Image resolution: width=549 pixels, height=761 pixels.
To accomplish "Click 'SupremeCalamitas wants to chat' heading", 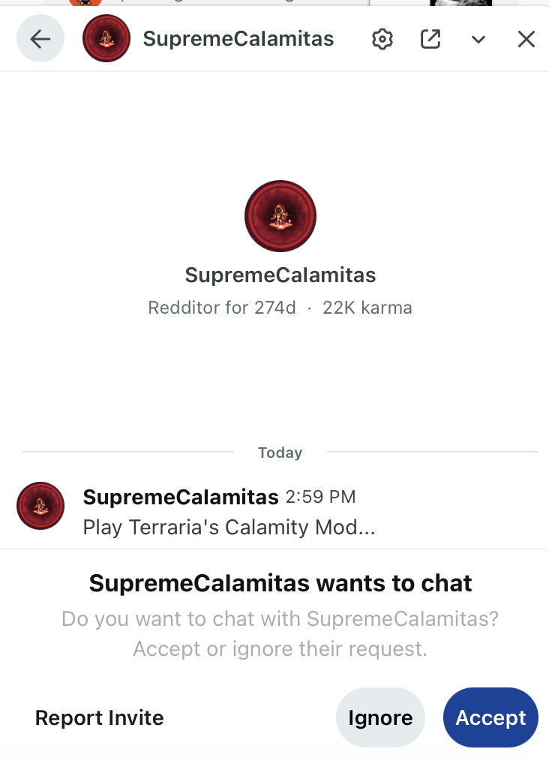I will coord(280,583).
